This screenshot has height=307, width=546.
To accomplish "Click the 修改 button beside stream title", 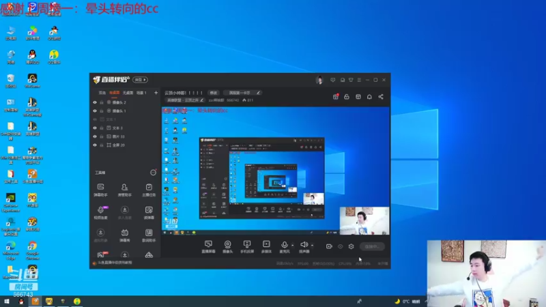I will tap(213, 93).
